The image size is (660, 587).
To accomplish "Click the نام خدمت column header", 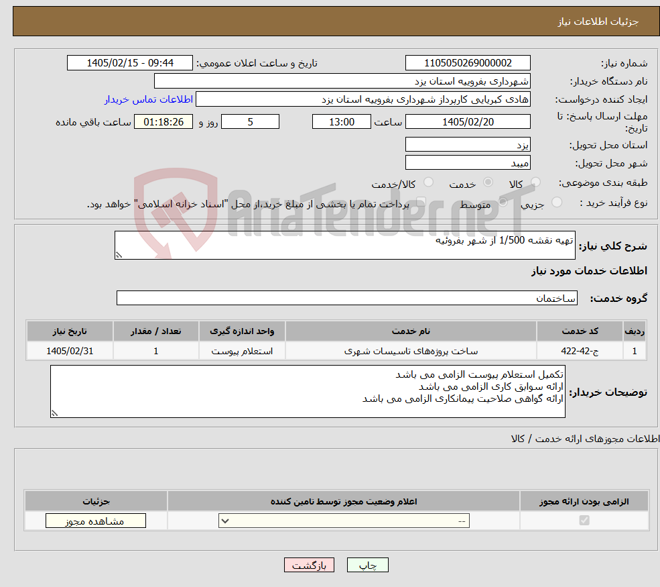I will [411, 331].
